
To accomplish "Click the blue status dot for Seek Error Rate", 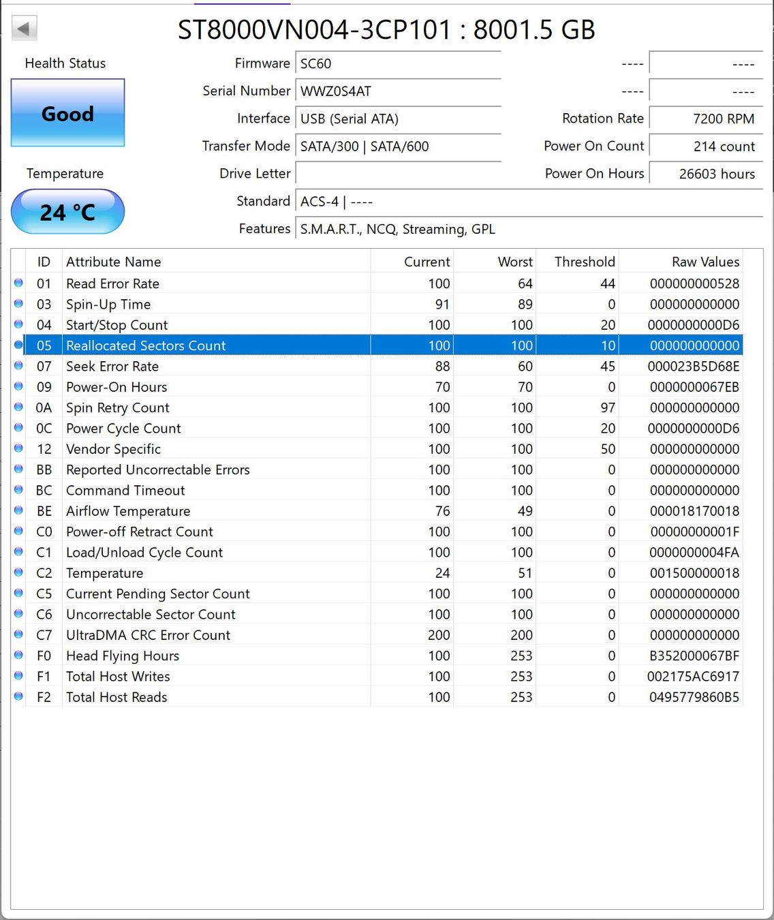I will [18, 365].
